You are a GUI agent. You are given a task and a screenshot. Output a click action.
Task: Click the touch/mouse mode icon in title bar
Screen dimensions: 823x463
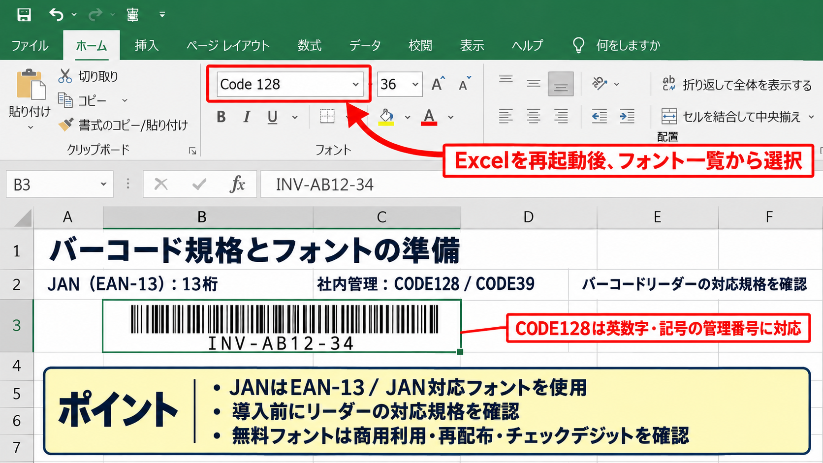[132, 15]
